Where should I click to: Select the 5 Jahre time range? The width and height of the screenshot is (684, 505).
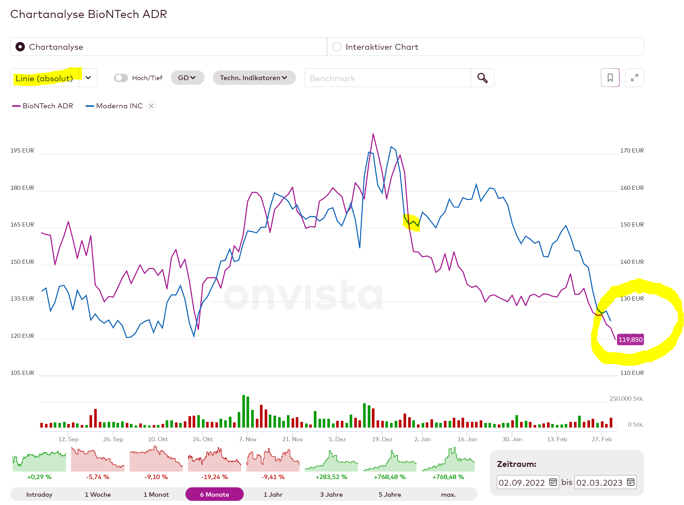[390, 494]
